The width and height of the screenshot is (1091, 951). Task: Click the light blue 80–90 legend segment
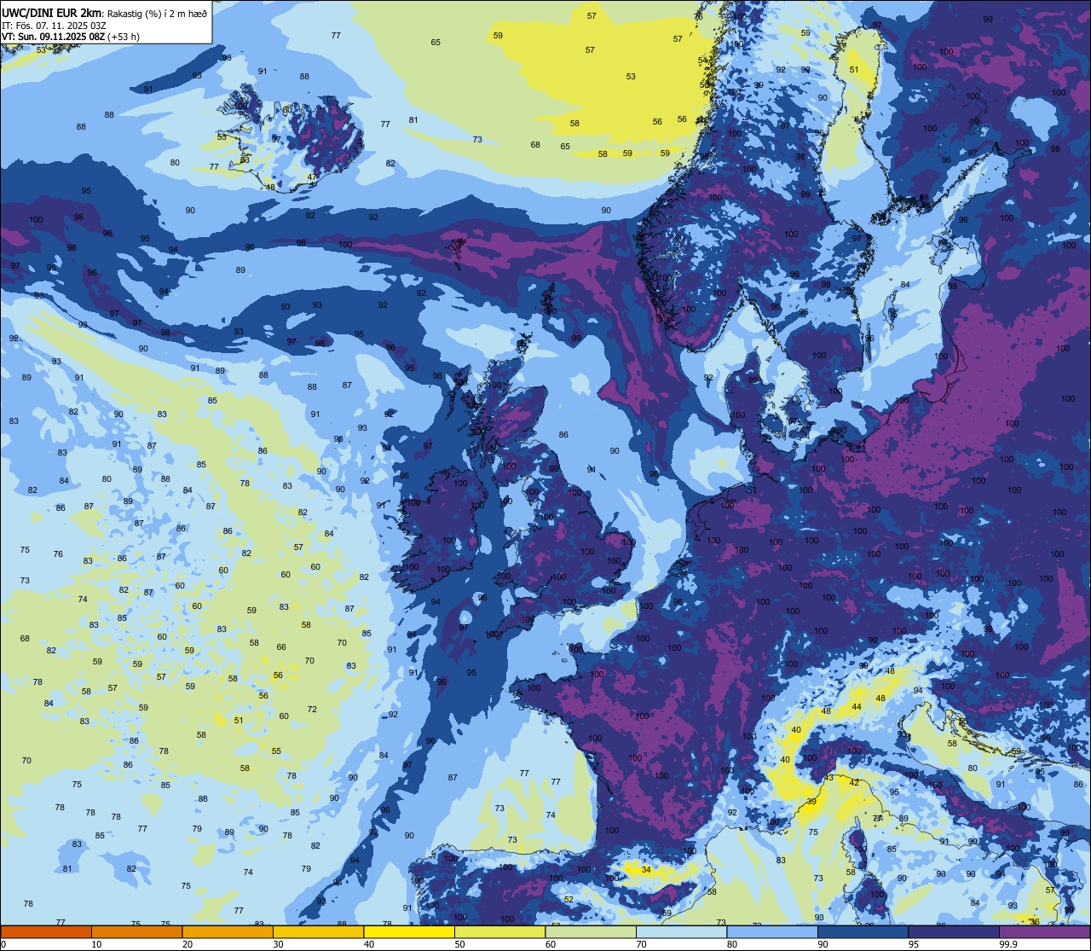(x=772, y=931)
